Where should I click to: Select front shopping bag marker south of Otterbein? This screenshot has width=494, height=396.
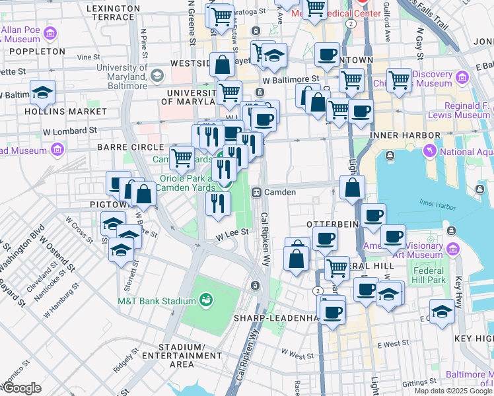[x=296, y=259]
